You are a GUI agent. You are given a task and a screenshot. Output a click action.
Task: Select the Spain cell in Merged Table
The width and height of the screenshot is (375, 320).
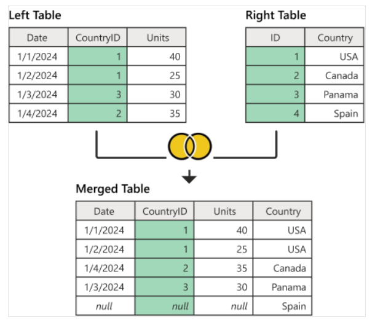[282, 306]
